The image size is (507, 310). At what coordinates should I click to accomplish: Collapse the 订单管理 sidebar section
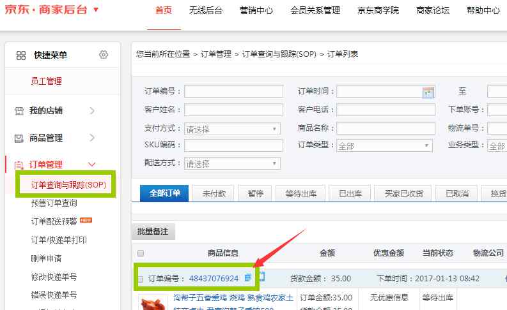92,165
